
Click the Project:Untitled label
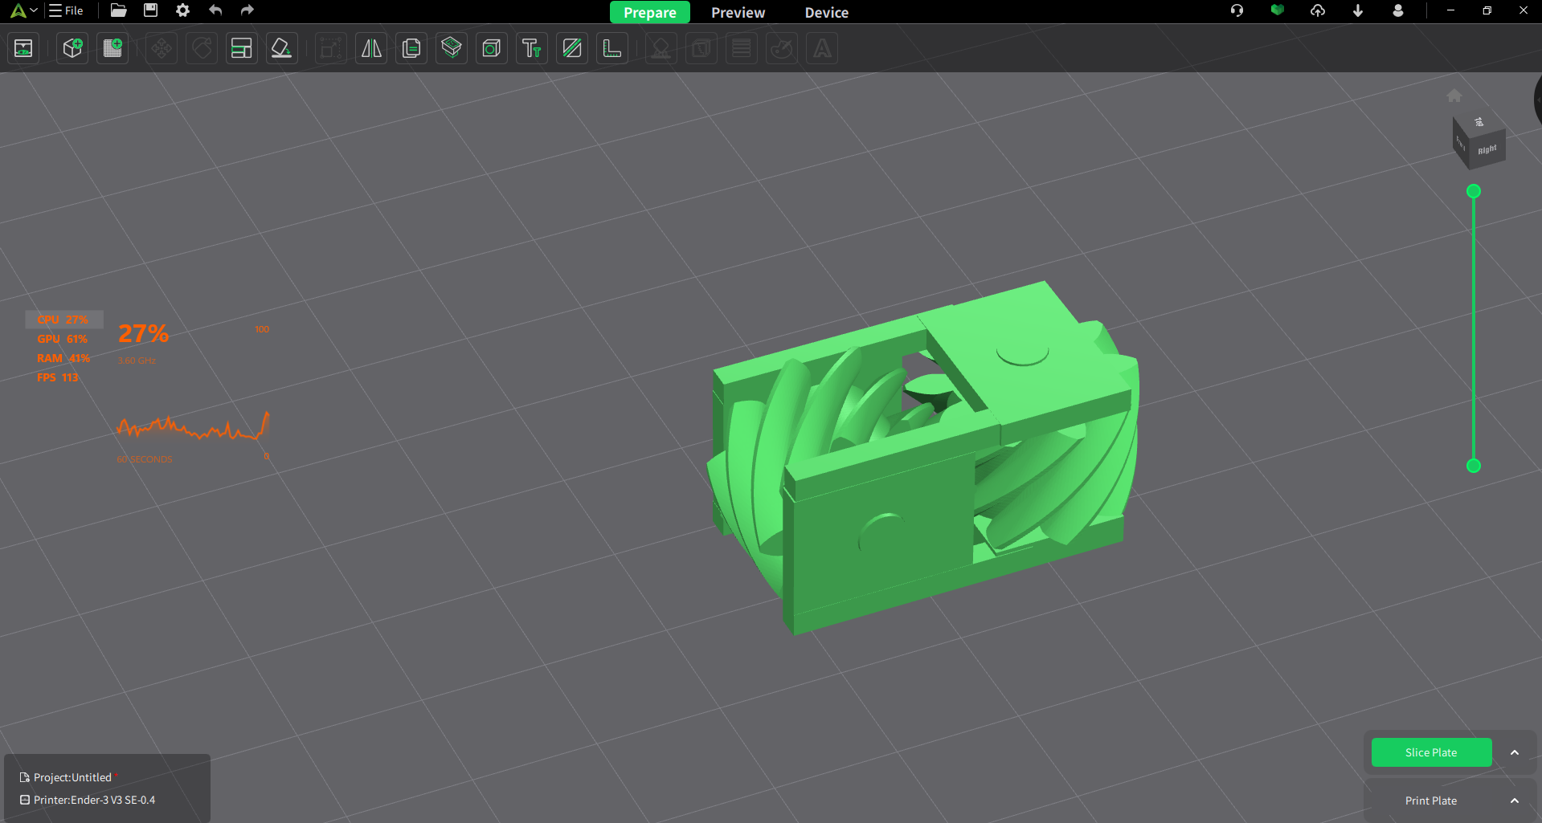pyautogui.click(x=72, y=777)
